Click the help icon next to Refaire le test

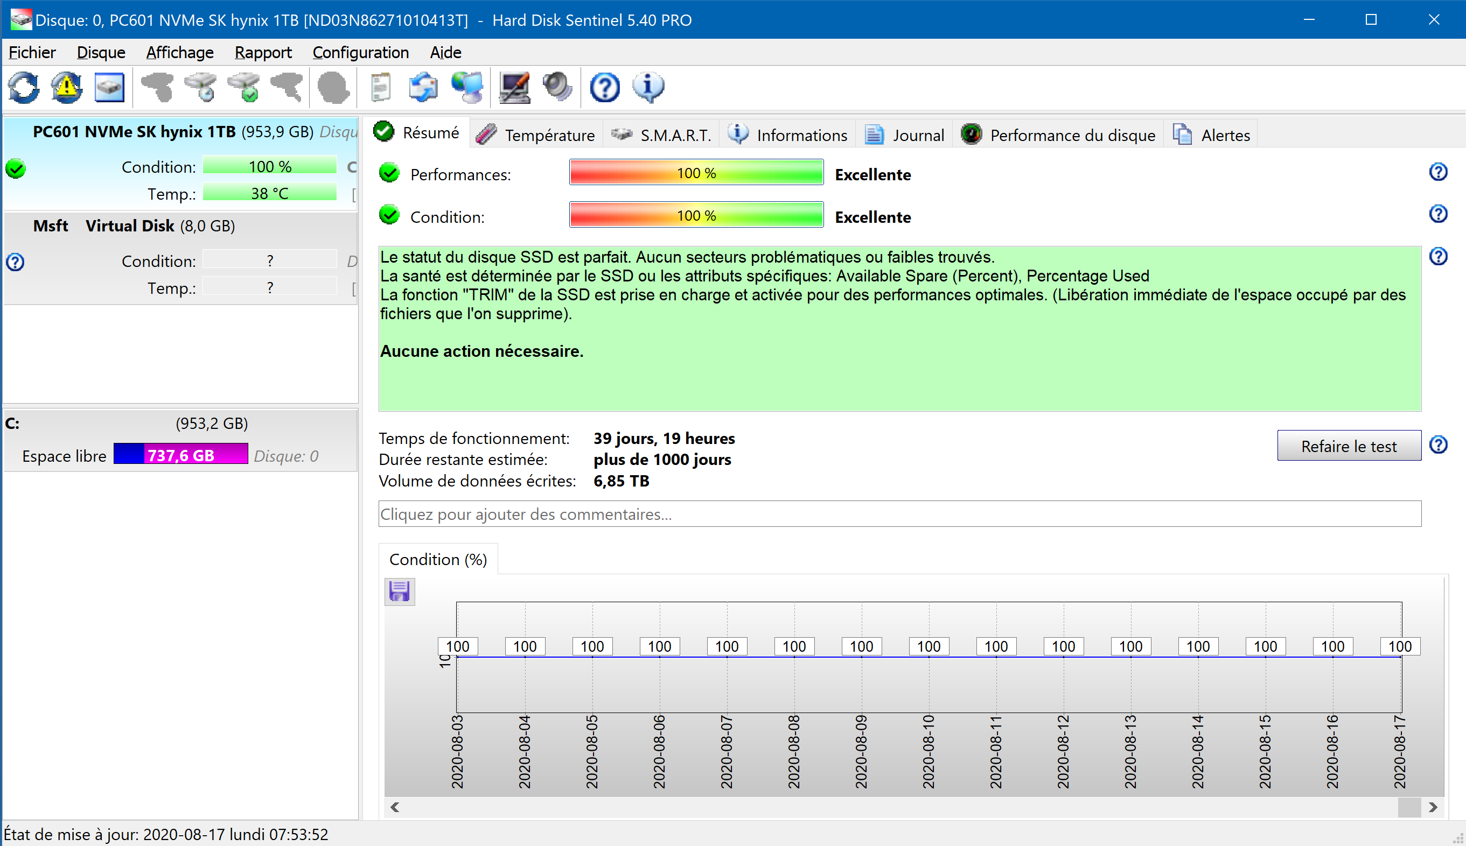1438,445
